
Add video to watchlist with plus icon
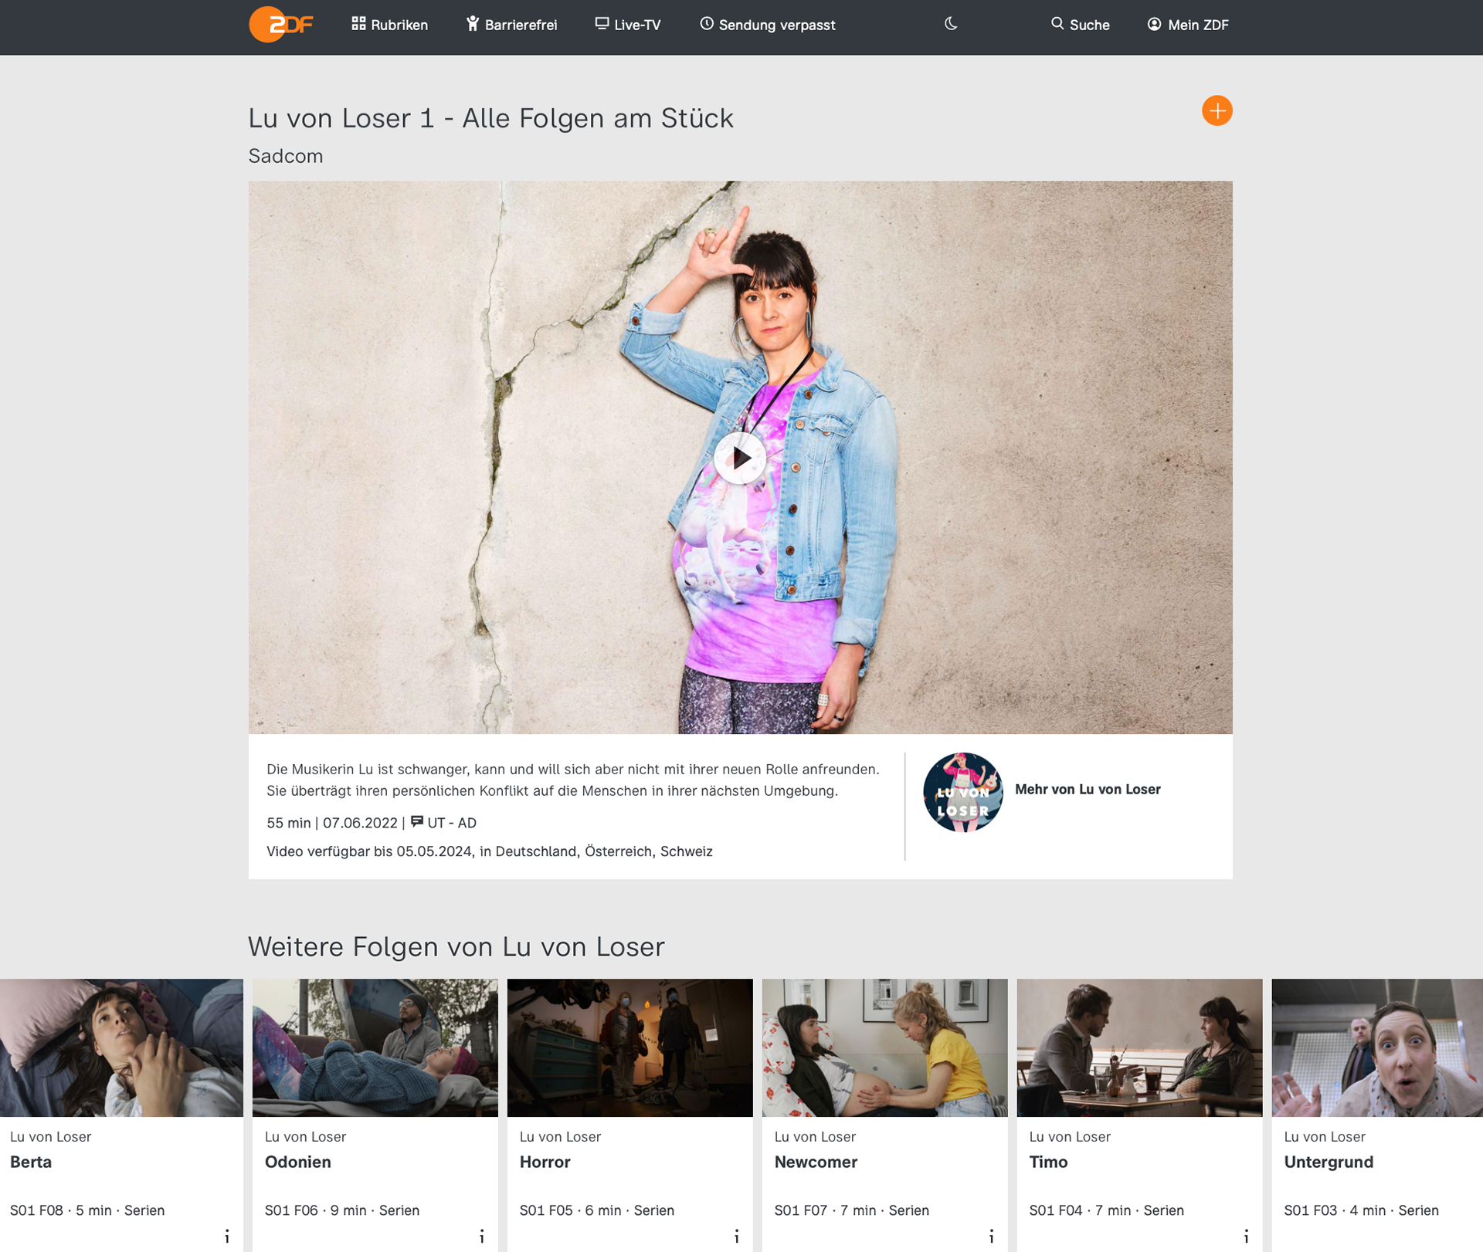click(1217, 111)
